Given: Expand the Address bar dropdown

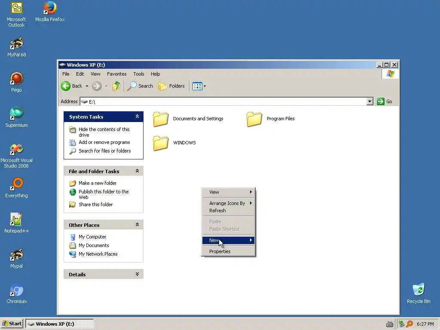Looking at the screenshot, I should pyautogui.click(x=370, y=101).
